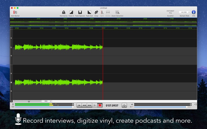Open the Sample Rate dropdown
The height and width of the screenshot is (129, 207).
coord(184,12)
